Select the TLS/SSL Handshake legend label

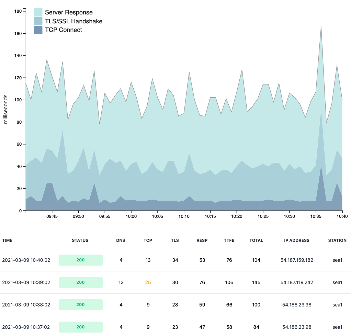73,21
